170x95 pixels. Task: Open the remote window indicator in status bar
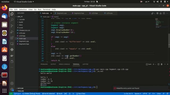pyautogui.click(x=11, y=94)
